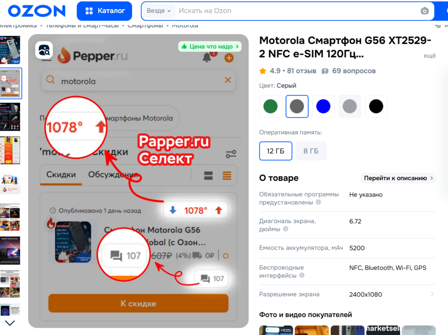Screen dimensions: 448x335
Task: Click the Искать на Ozon search field
Action: [297, 11]
